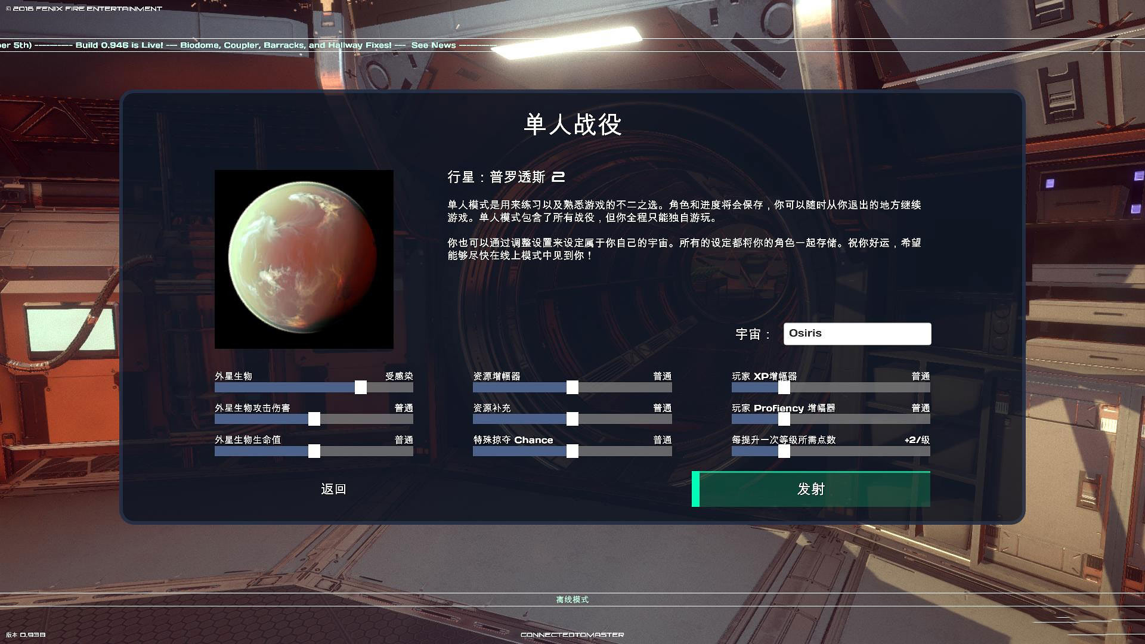Click the 玩家 Profiency 增幅器 slider handle
The width and height of the screenshot is (1145, 644).
pyautogui.click(x=784, y=419)
